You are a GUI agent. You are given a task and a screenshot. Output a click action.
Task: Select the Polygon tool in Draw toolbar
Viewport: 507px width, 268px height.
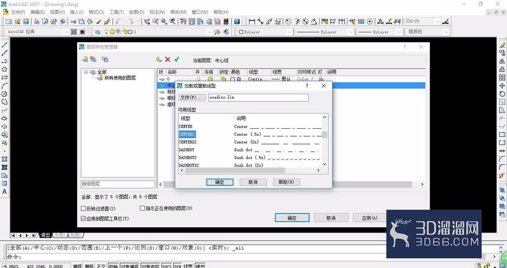pyautogui.click(x=5, y=69)
